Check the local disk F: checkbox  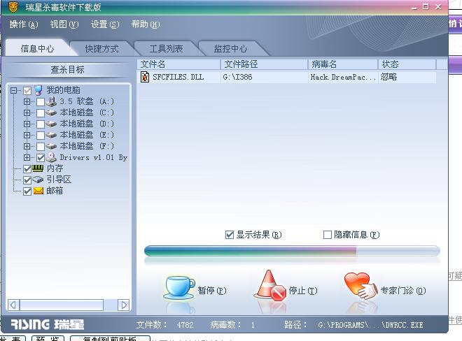pyautogui.click(x=41, y=147)
